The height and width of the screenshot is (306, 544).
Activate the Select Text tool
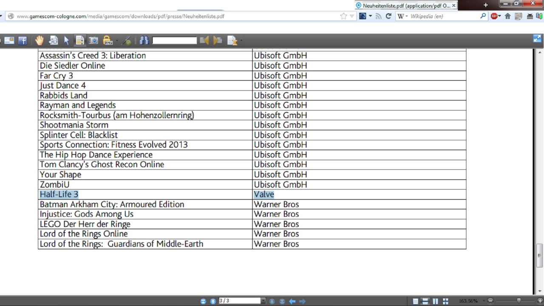80,40
